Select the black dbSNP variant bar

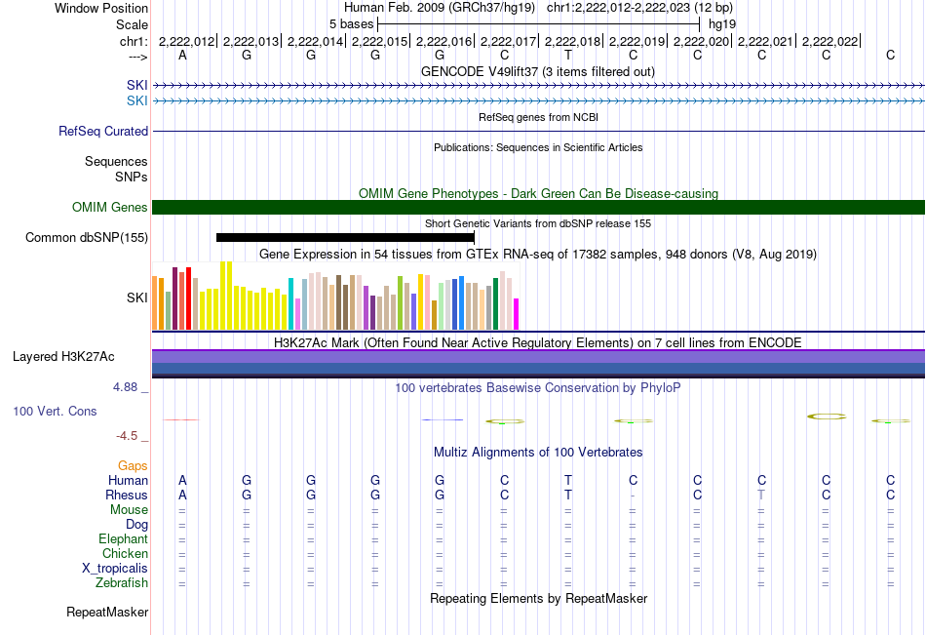pyautogui.click(x=345, y=238)
